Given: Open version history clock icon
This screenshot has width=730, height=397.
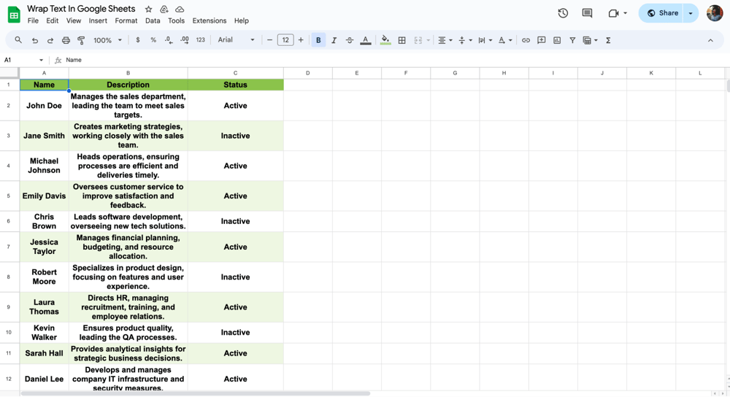Looking at the screenshot, I should (x=563, y=13).
